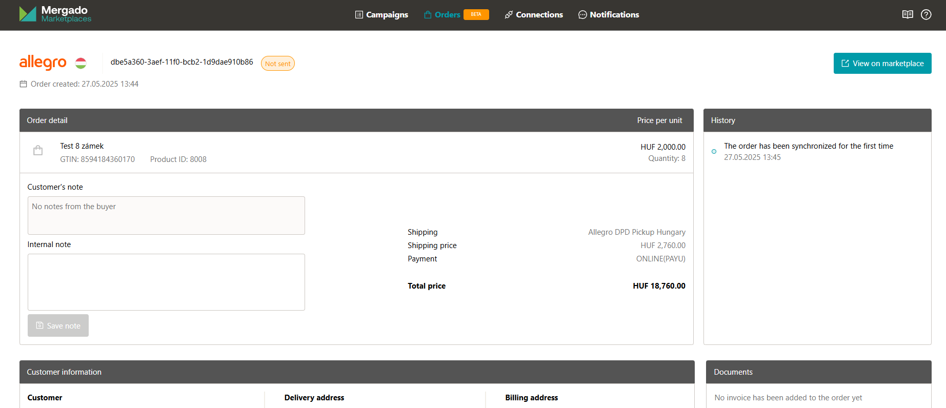Viewport: 946px width, 408px height.
Task: Click the calendar icon beside Order created
Action: [23, 84]
